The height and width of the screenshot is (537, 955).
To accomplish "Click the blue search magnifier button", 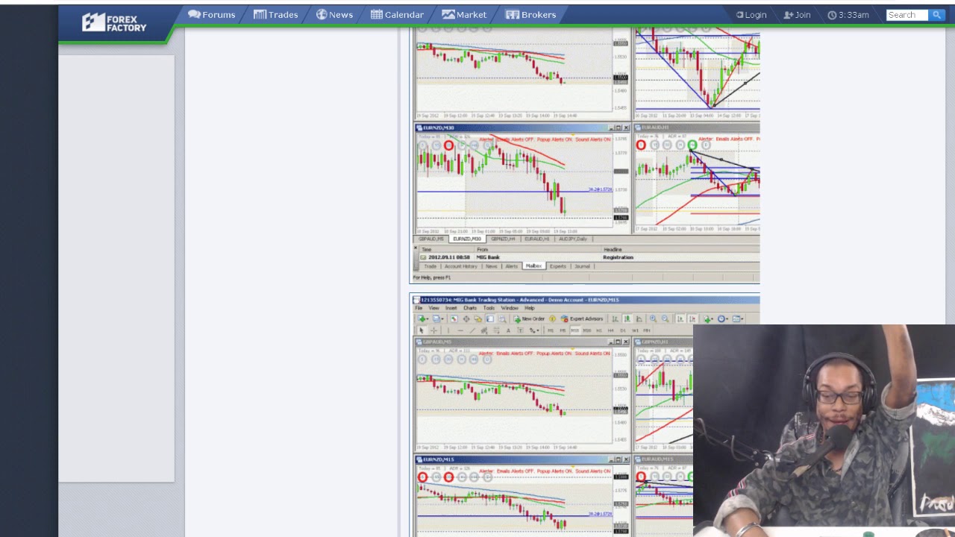I will (x=936, y=15).
